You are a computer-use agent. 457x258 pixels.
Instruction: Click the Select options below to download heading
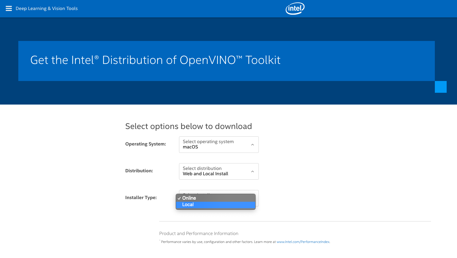188,126
